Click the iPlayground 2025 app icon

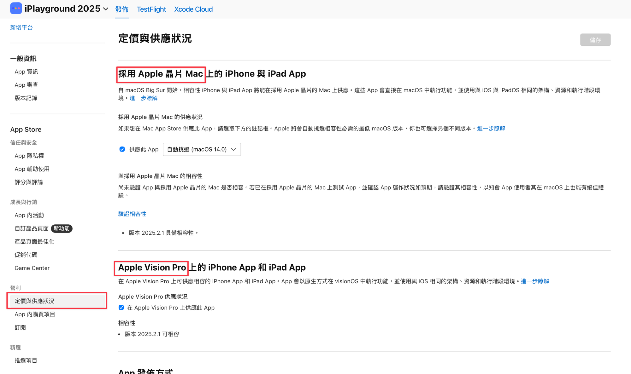pyautogui.click(x=16, y=9)
